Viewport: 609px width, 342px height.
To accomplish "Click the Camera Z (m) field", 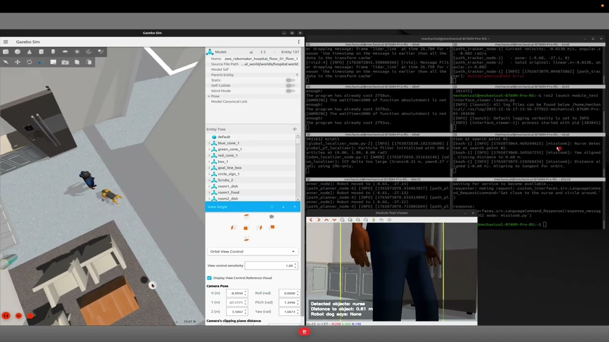I will pos(236,312).
